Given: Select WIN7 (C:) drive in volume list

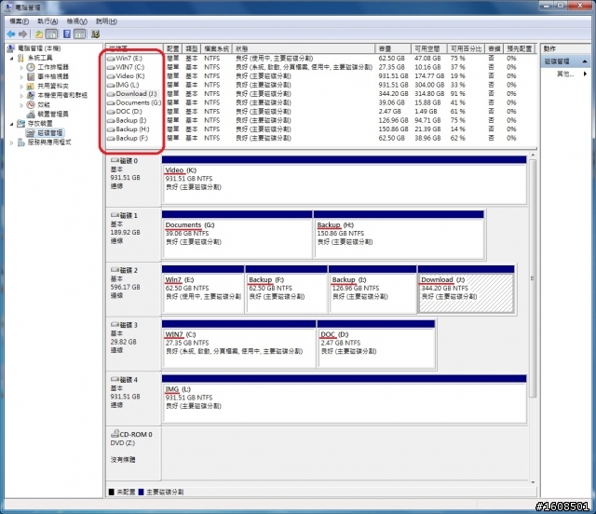Looking at the screenshot, I should click(x=126, y=67).
